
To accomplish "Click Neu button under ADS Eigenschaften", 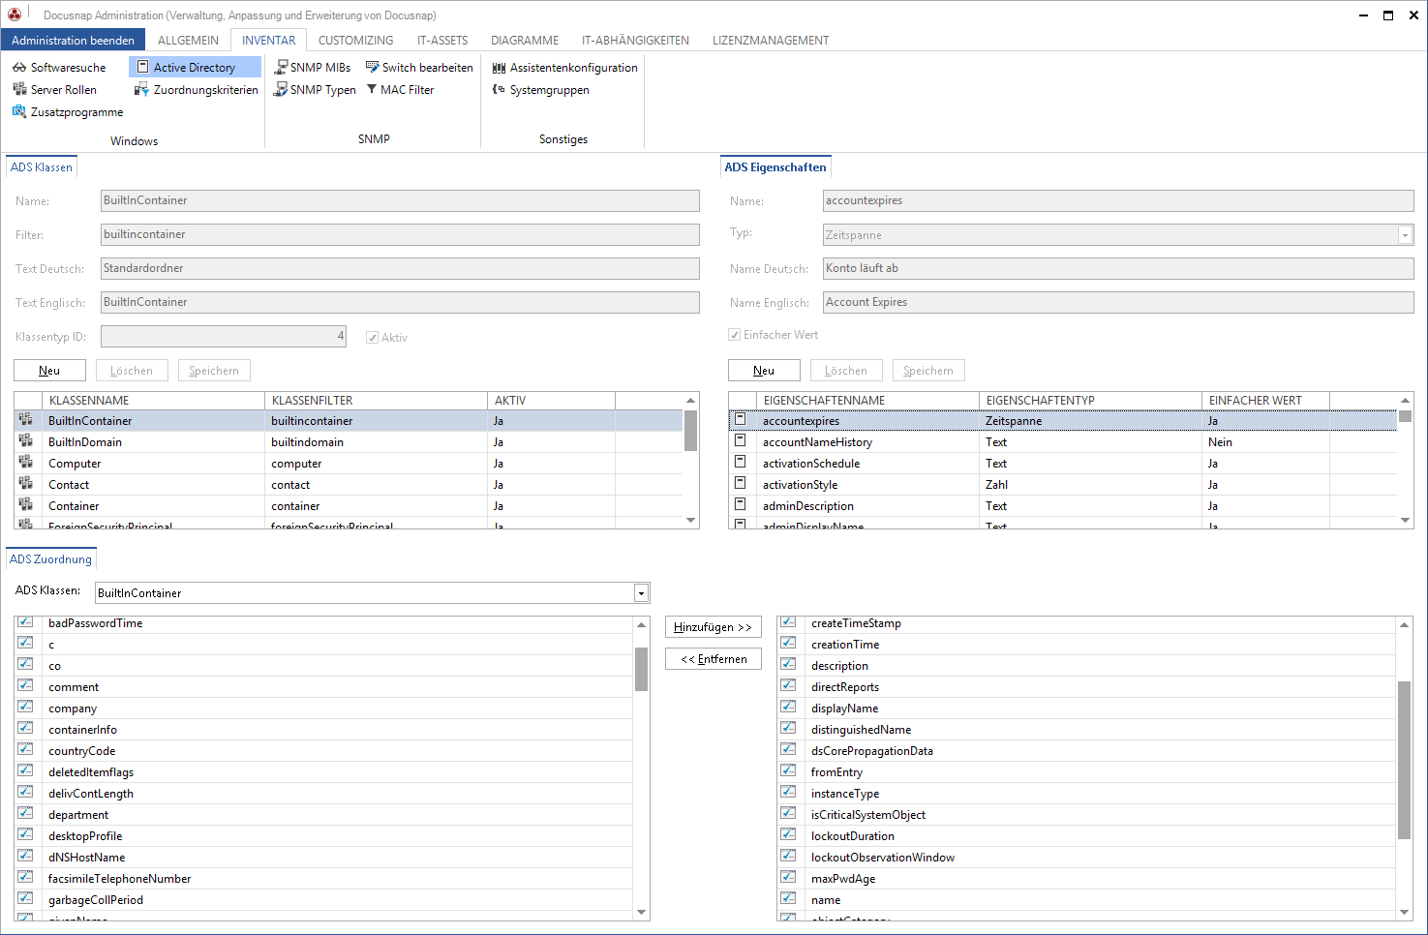I will pos(764,371).
